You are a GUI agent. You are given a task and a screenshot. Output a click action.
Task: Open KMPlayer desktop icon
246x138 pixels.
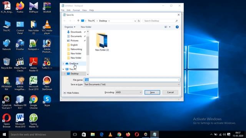point(33,7)
